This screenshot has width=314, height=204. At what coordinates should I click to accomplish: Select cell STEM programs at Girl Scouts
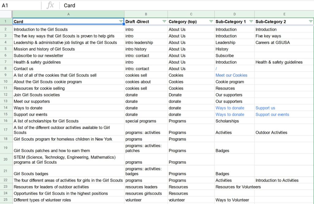tap(68, 159)
